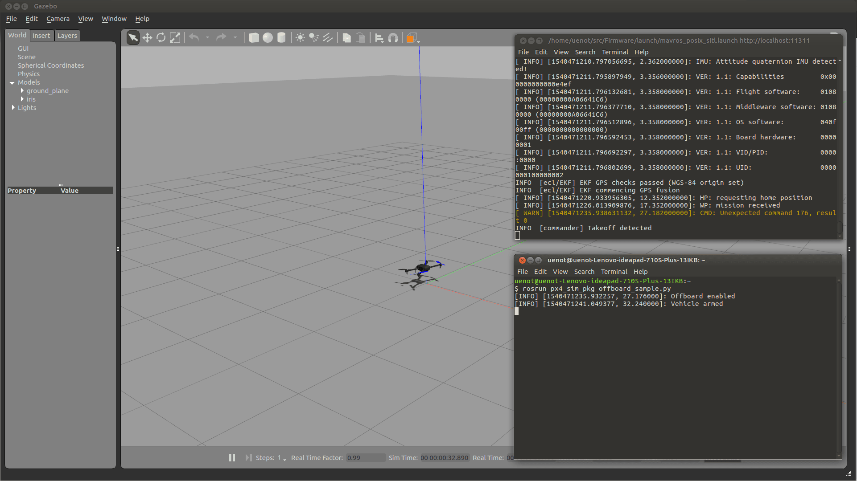The width and height of the screenshot is (857, 481).
Task: Click the copy icon in toolbar
Action: pyautogui.click(x=346, y=38)
